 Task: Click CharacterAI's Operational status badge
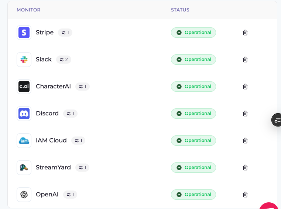[193, 87]
